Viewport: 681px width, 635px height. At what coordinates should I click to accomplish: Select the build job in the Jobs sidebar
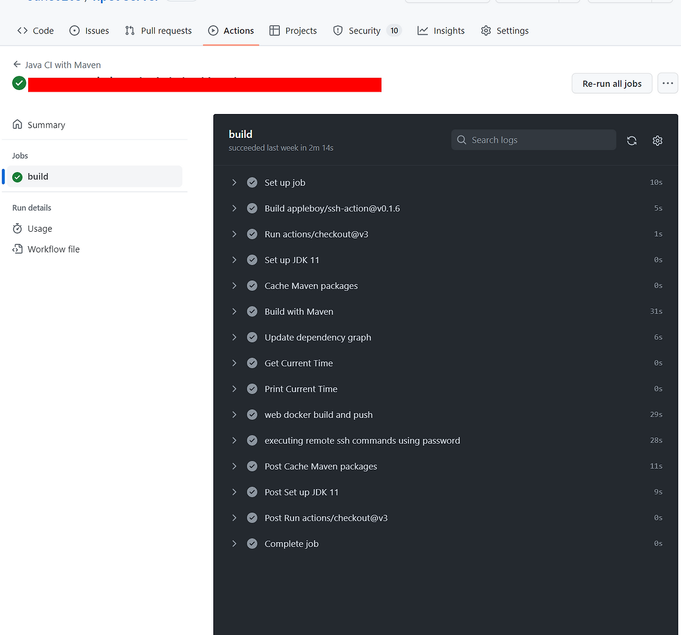tap(37, 176)
